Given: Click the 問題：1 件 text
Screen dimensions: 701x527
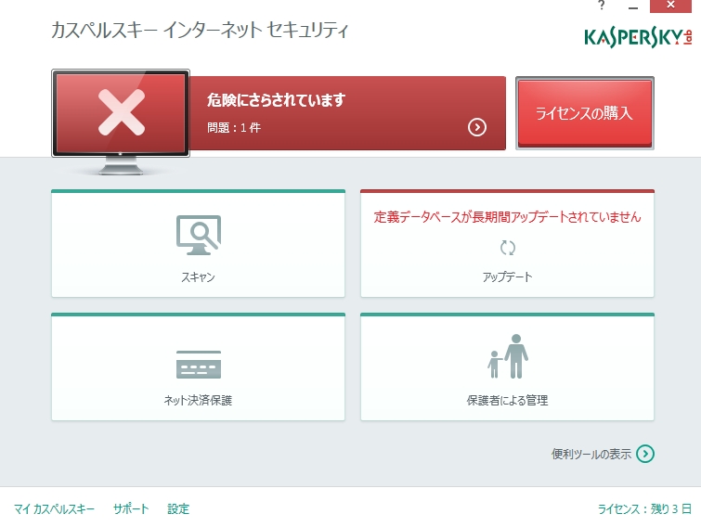Looking at the screenshot, I should tap(234, 128).
